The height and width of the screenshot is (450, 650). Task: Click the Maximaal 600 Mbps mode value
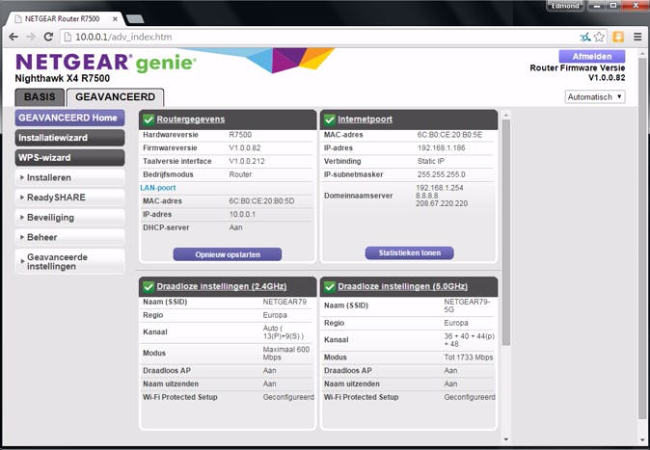click(x=286, y=354)
